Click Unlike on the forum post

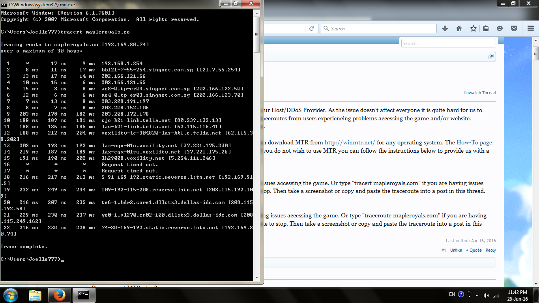click(456, 250)
